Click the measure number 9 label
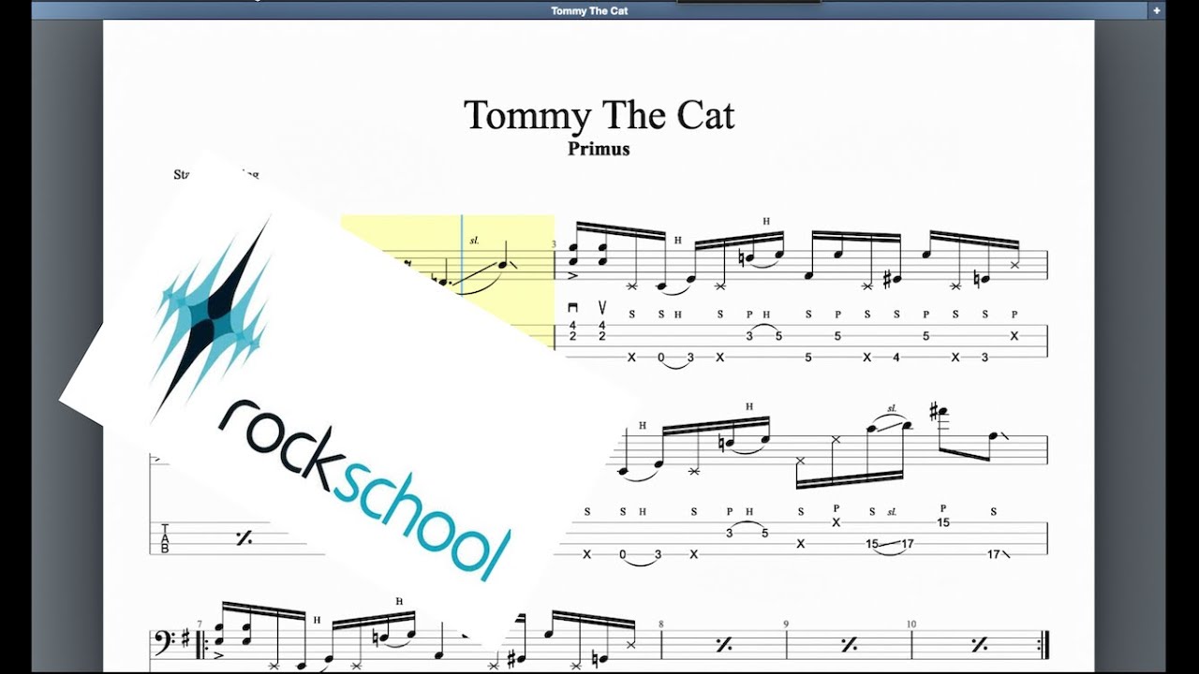Screen dimensions: 1199x674 (x=786, y=623)
